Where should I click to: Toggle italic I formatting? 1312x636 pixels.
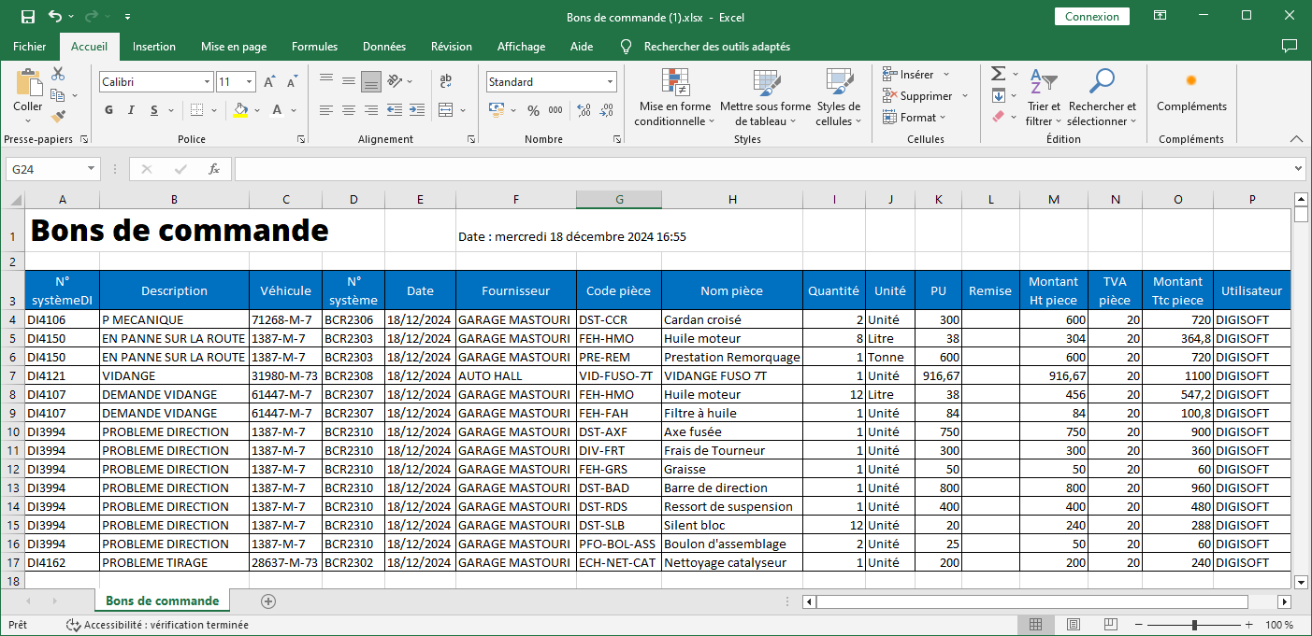pos(131,110)
